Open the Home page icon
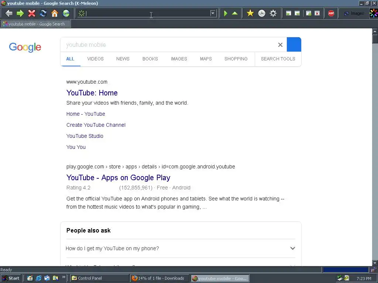The width and height of the screenshot is (378, 283). pyautogui.click(x=55, y=13)
